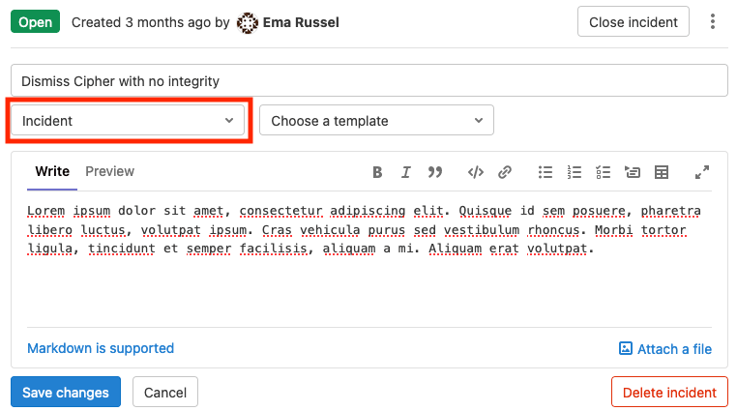Add a numbered list

click(x=575, y=172)
